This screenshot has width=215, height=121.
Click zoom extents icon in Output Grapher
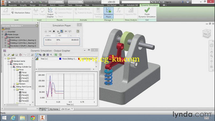click(x=48, y=55)
